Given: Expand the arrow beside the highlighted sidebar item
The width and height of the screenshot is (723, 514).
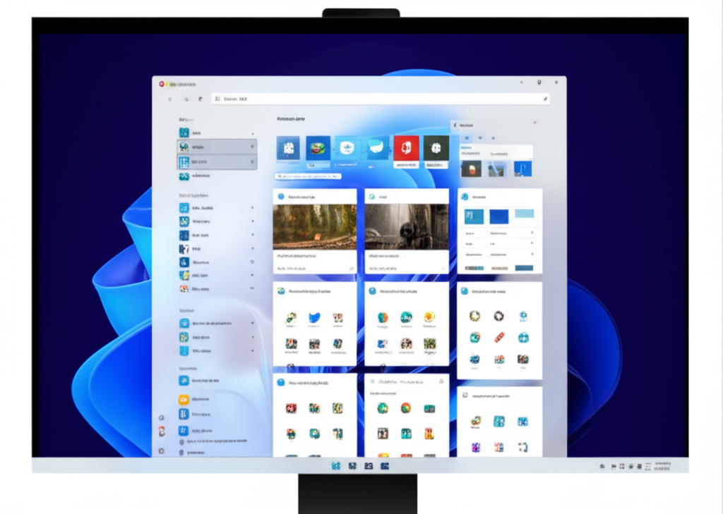Looking at the screenshot, I should pos(253,147).
